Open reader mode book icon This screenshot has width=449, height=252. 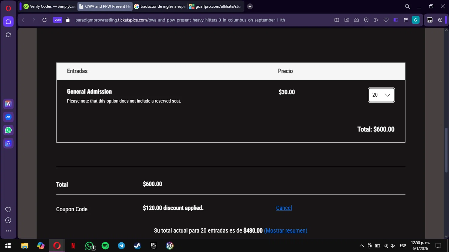[337, 20]
